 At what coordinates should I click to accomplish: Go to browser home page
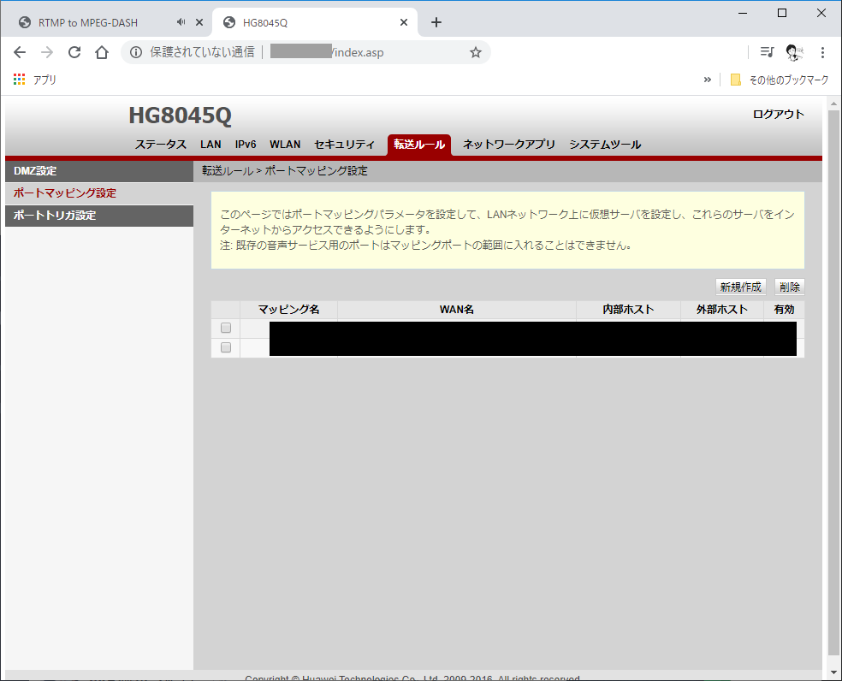(102, 52)
